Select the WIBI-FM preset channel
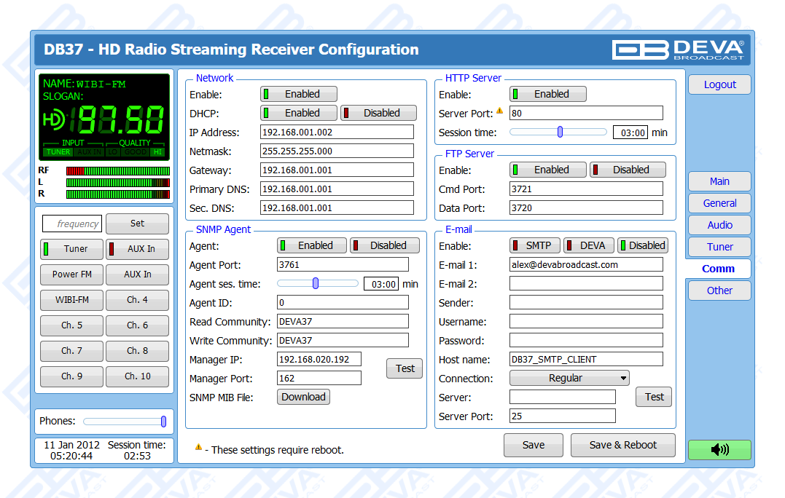785x498 pixels. click(71, 300)
